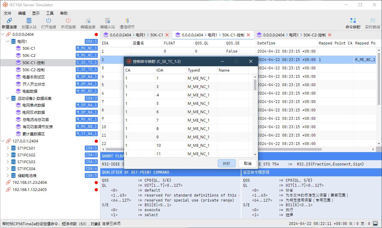Image resolution: width=382 pixels, height=228 pixels.
Task: Collapse the 0.0.0.0:2404 connection node
Action: click(x=3, y=35)
